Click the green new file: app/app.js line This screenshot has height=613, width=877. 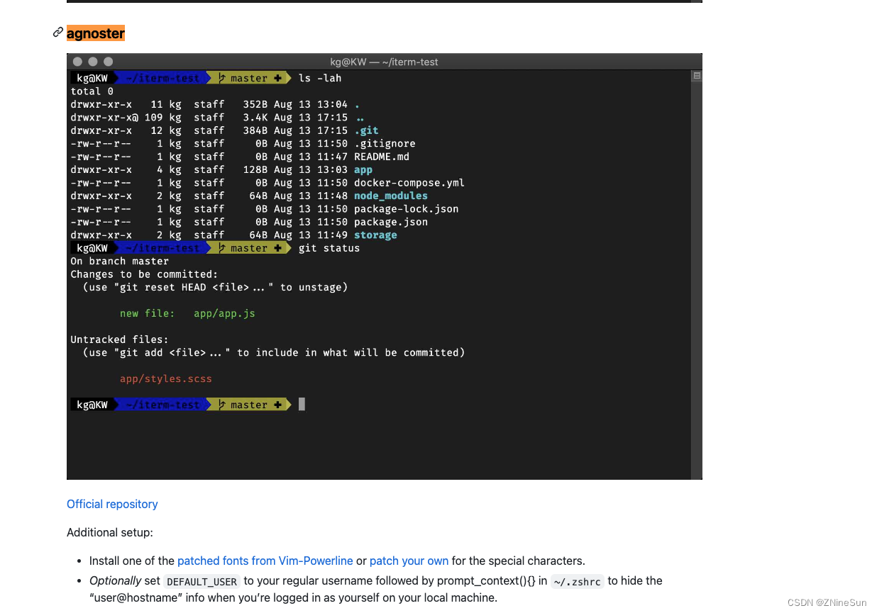(187, 313)
